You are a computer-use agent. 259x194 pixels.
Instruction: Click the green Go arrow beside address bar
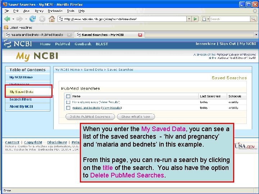pyautogui.click(x=195, y=19)
